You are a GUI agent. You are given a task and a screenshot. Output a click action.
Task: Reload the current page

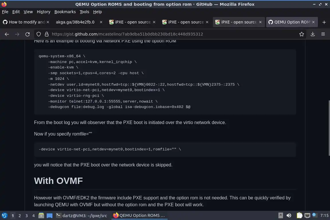tap(27, 34)
